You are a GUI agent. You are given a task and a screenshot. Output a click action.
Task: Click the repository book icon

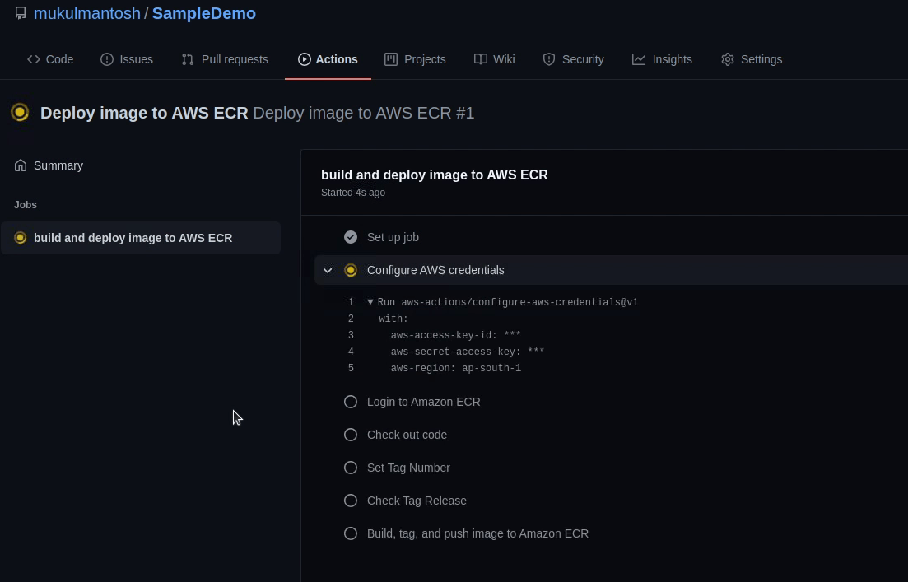(x=21, y=13)
